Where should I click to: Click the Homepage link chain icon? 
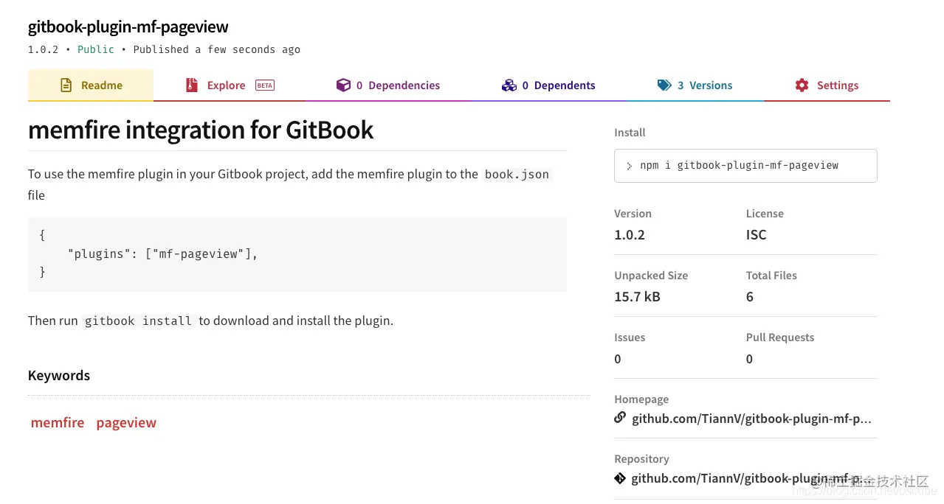[620, 418]
